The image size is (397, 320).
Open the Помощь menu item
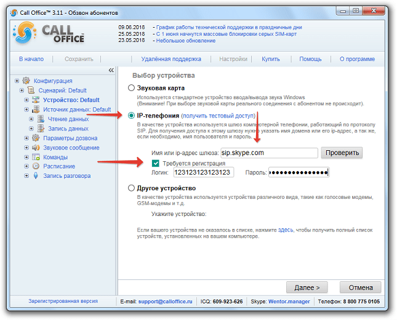(x=310, y=59)
